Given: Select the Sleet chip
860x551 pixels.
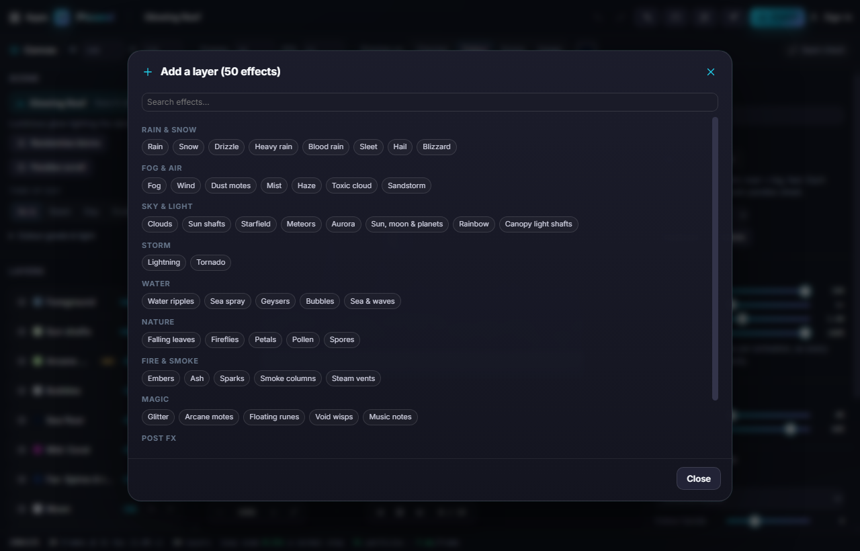Looking at the screenshot, I should (368, 147).
